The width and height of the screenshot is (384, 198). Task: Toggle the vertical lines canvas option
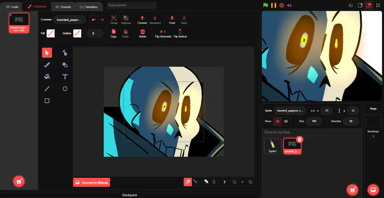(x=214, y=182)
